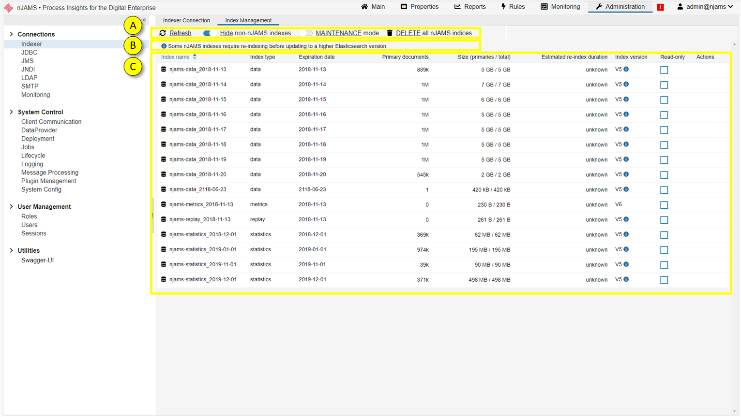The image size is (741, 417).
Task: Select the Index Management tab
Action: coord(248,20)
